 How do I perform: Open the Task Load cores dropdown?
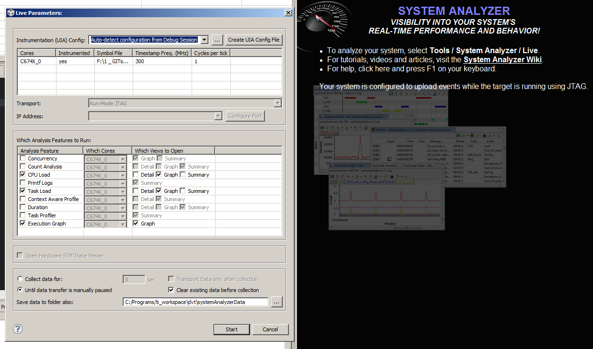click(123, 191)
